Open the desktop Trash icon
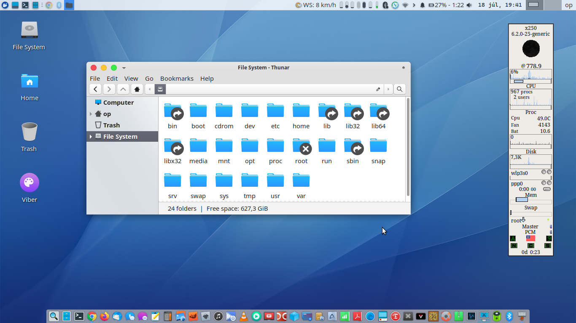Image resolution: width=576 pixels, height=323 pixels. click(x=29, y=138)
